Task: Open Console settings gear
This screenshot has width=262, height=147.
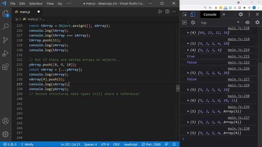Action: tap(257, 22)
